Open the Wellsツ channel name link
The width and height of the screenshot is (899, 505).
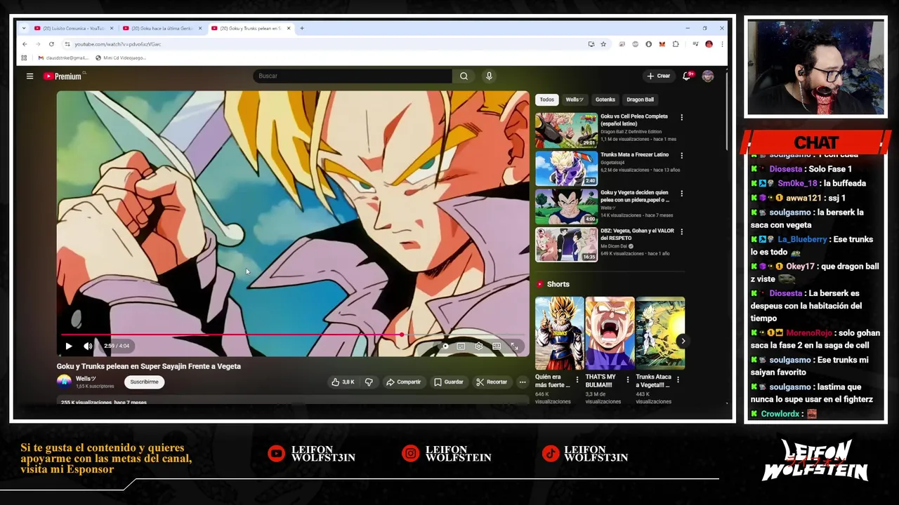pyautogui.click(x=86, y=379)
